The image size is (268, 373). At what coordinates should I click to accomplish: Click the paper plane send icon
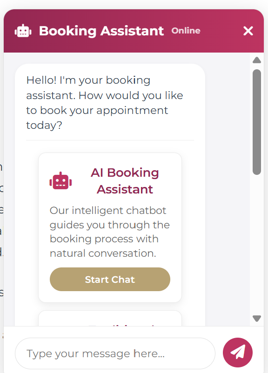pyautogui.click(x=238, y=353)
